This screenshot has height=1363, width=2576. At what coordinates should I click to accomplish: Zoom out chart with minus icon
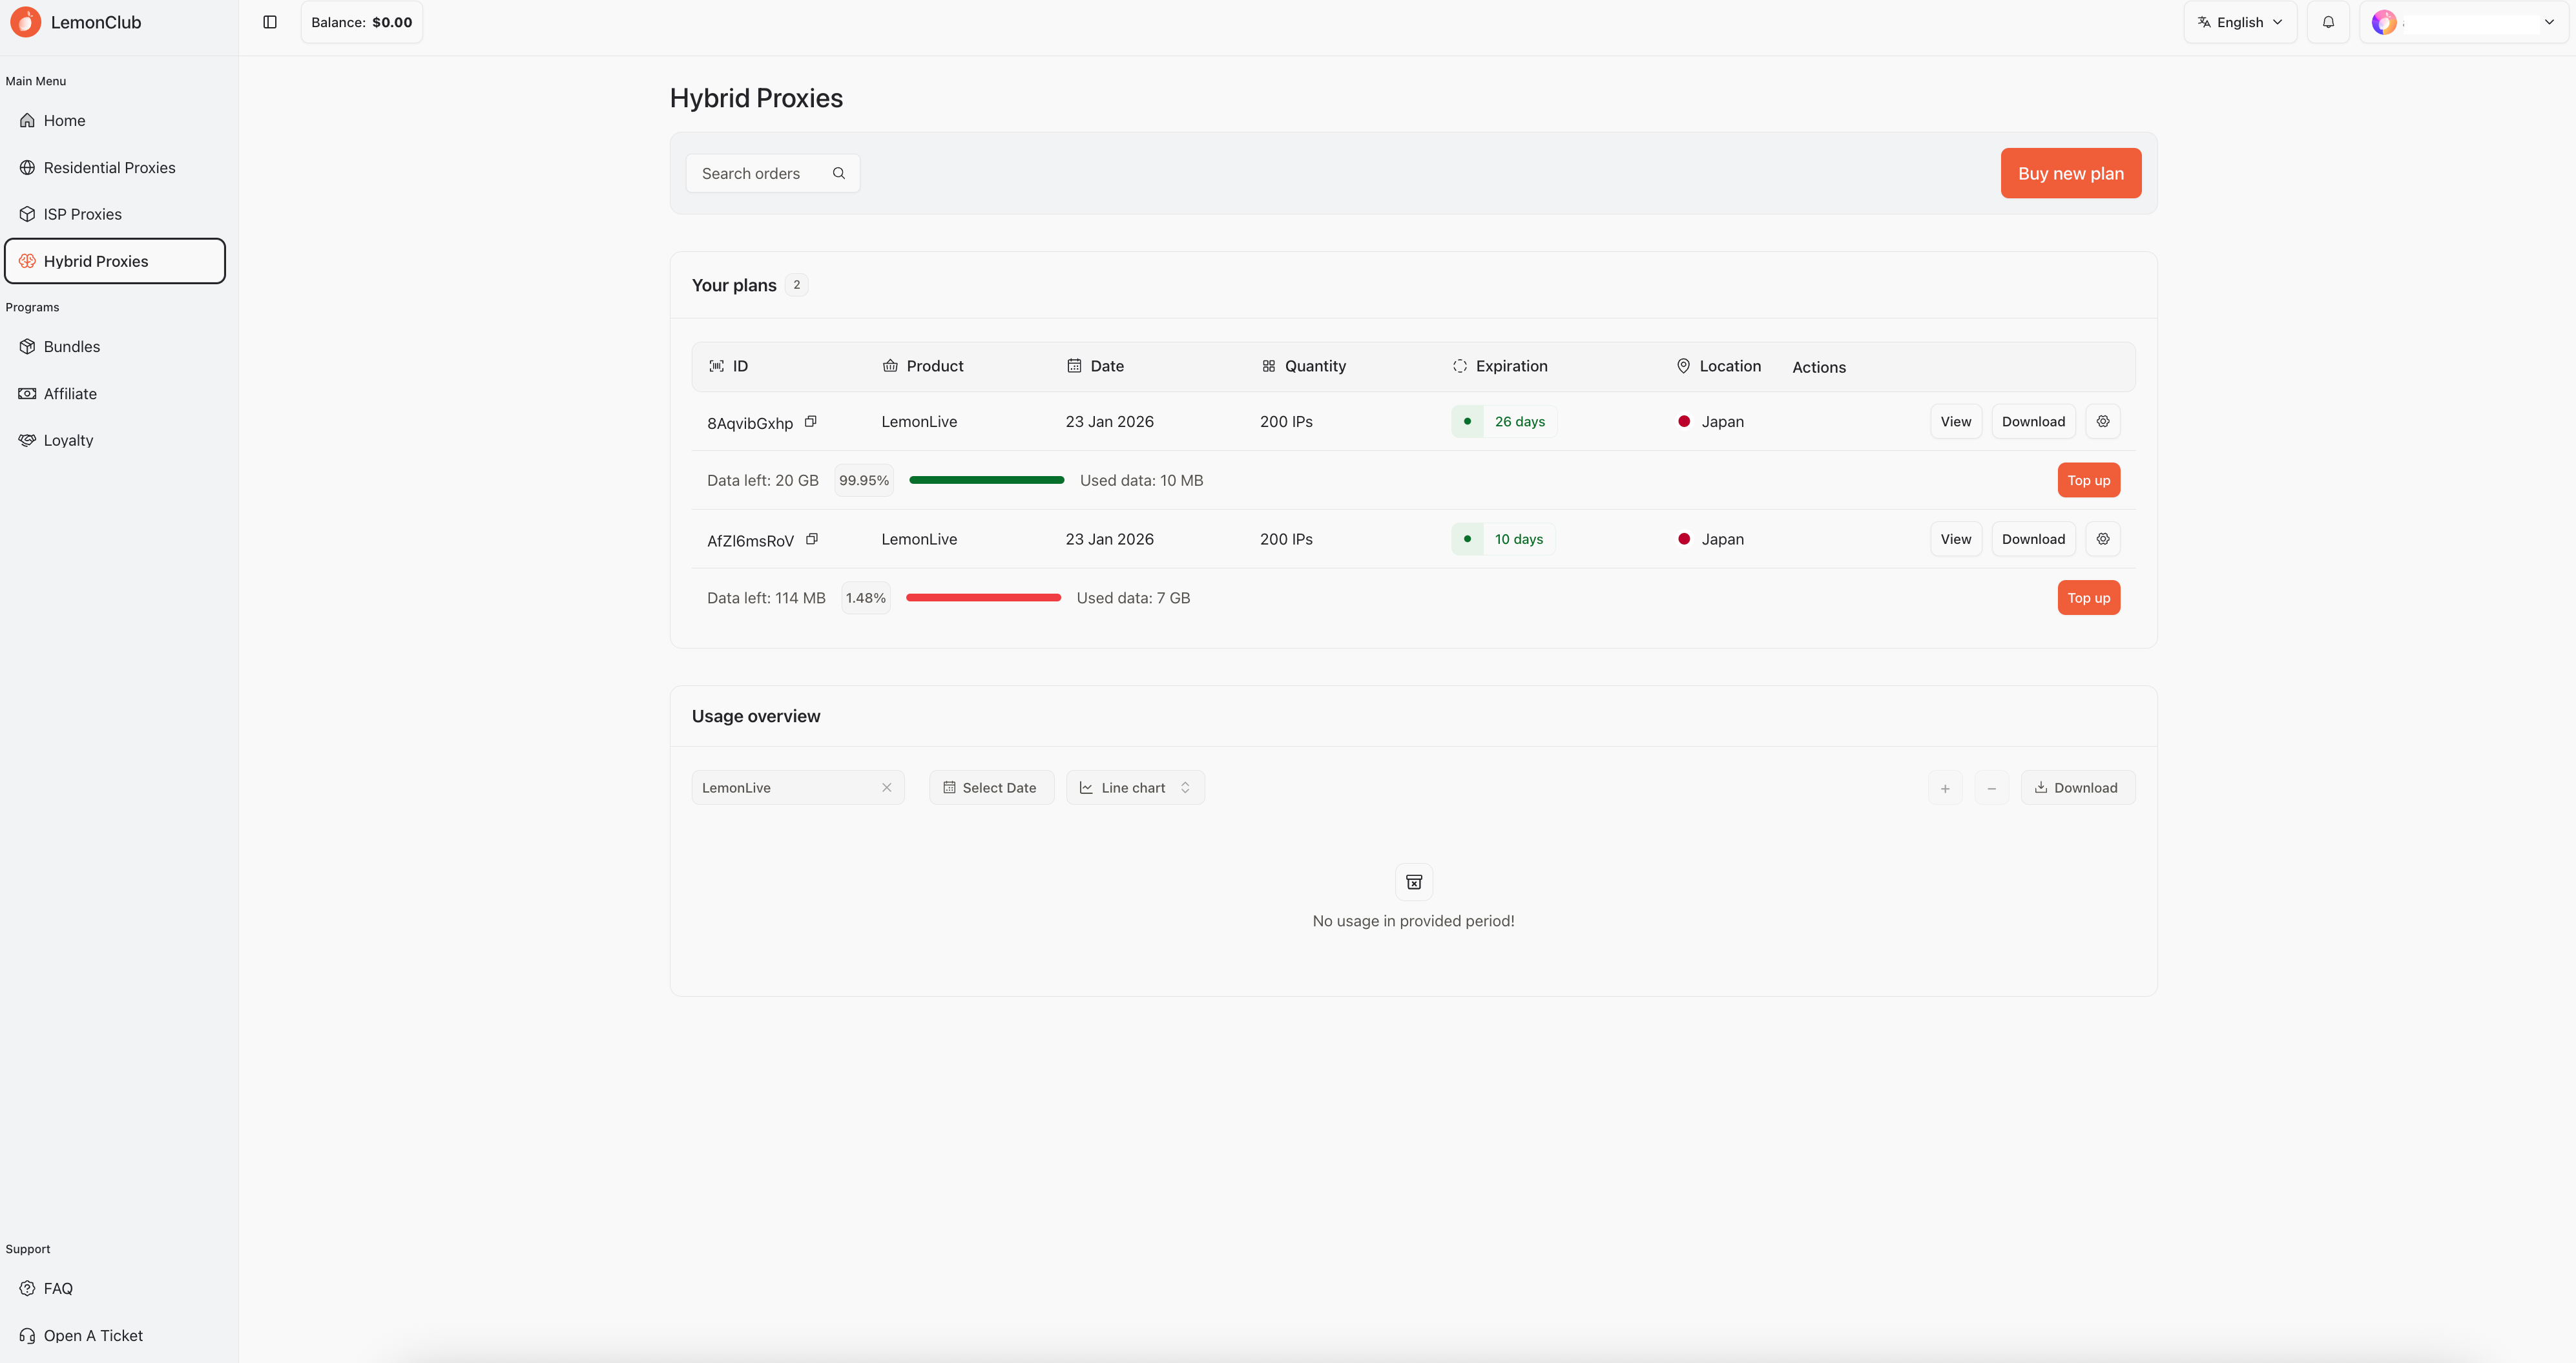[x=1992, y=788]
